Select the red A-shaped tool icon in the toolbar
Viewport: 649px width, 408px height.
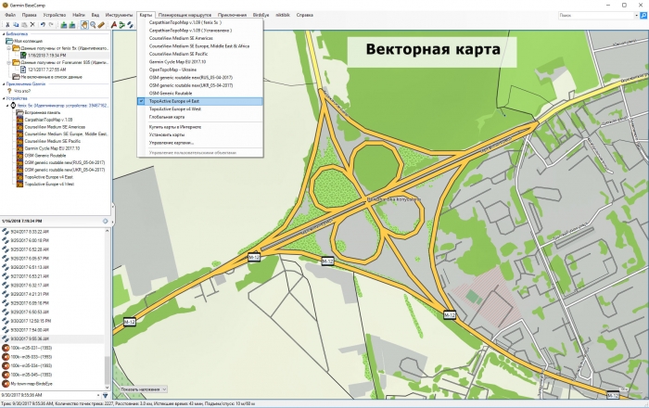click(114, 25)
